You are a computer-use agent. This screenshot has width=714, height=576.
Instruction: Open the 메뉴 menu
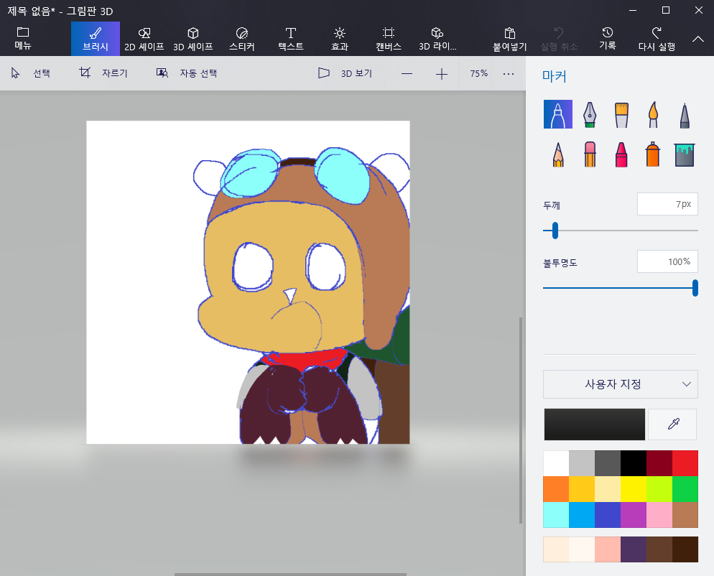pos(23,39)
